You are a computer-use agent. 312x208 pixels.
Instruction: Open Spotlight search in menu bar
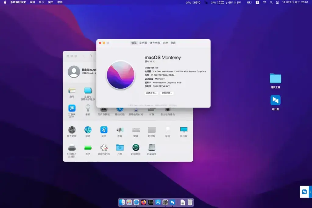[271, 2]
